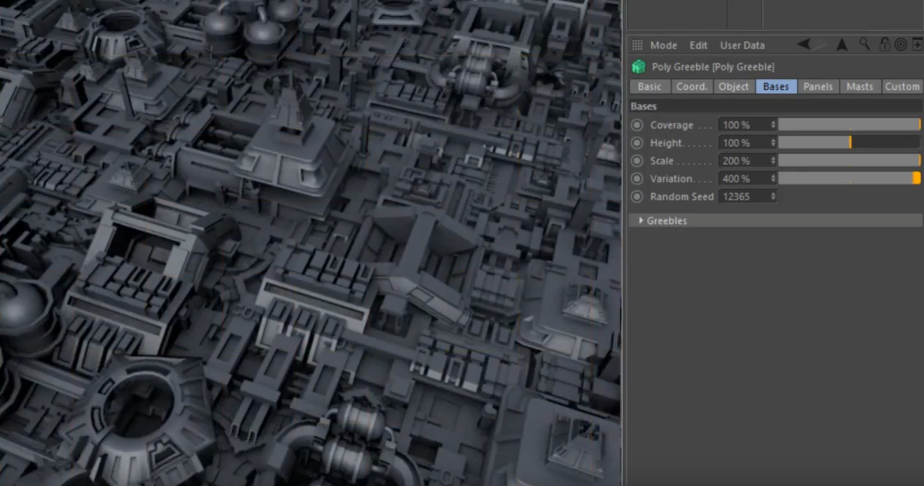Toggle the Height animation circle
This screenshot has height=486, width=924.
[x=637, y=143]
